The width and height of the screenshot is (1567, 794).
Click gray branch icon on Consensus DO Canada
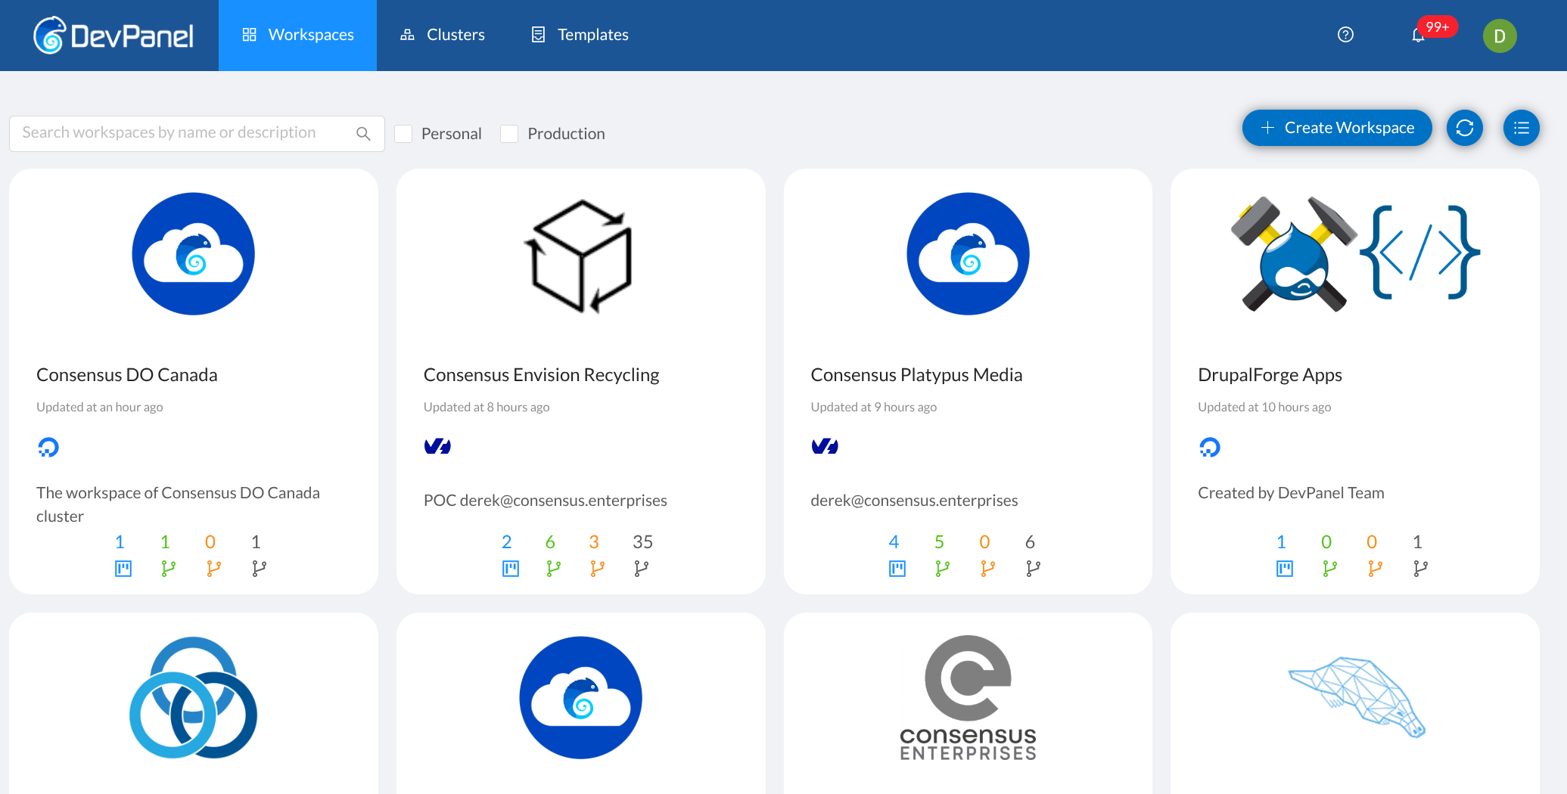(259, 568)
